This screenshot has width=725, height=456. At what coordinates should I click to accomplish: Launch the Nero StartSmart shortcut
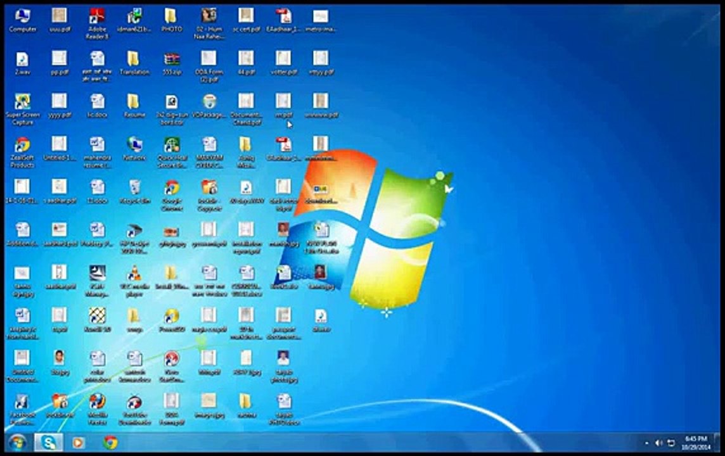(172, 367)
